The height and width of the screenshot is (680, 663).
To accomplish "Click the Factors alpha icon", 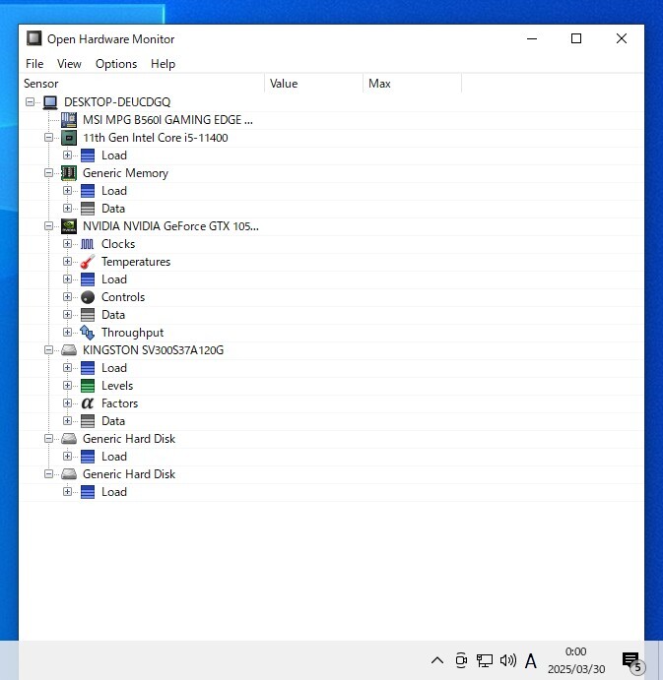I will pyautogui.click(x=88, y=403).
